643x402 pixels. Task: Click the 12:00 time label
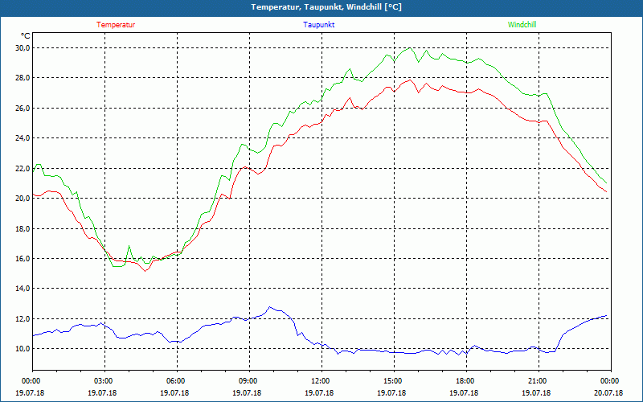[321, 381]
